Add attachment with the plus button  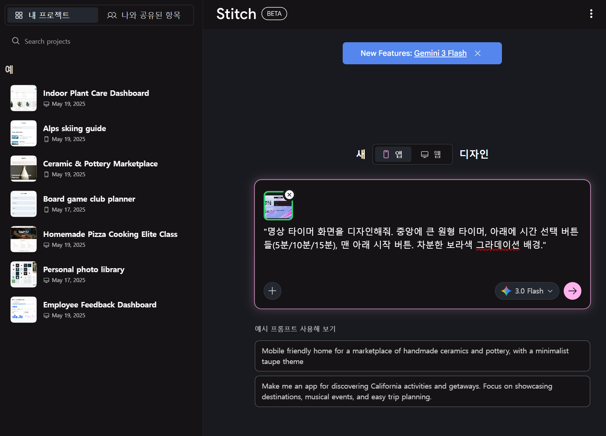pyautogui.click(x=272, y=291)
